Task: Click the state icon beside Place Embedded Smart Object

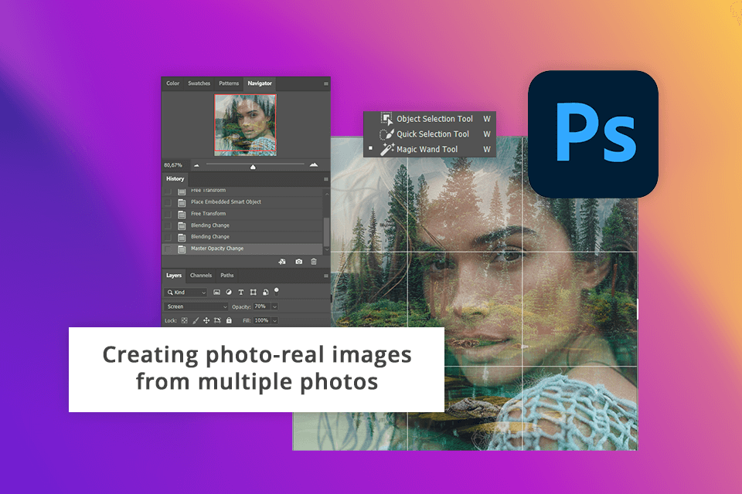Action: pyautogui.click(x=181, y=202)
